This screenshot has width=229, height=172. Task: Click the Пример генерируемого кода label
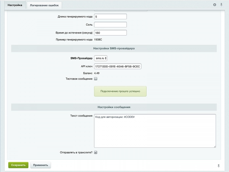pyautogui.click(x=74, y=39)
